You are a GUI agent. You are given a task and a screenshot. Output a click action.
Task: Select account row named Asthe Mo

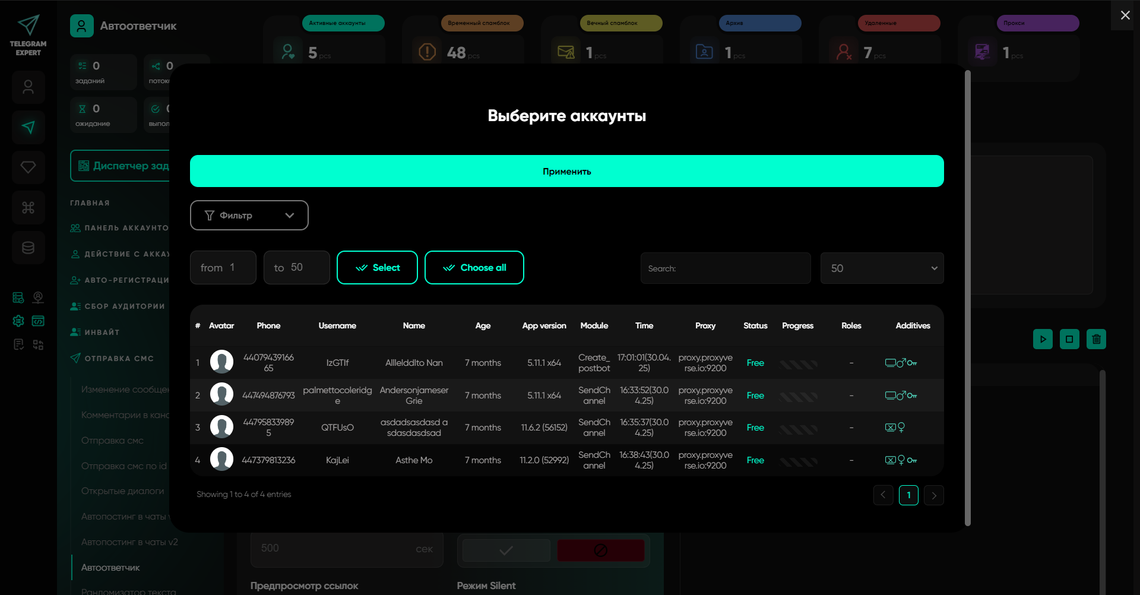click(414, 460)
